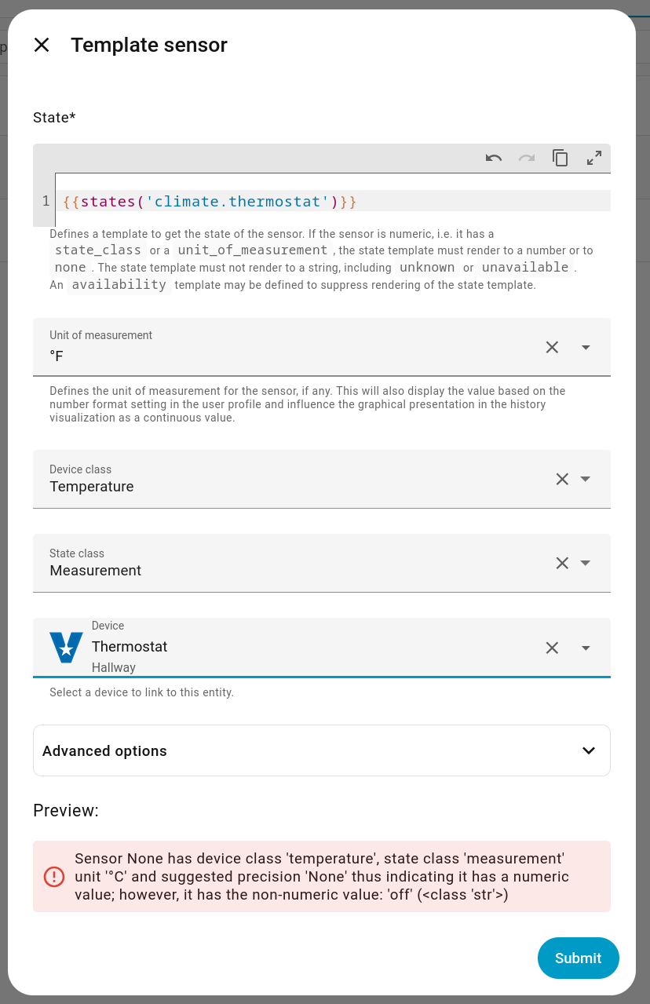Expand the code editor to fullscreen
The image size is (650, 1004).
594,158
